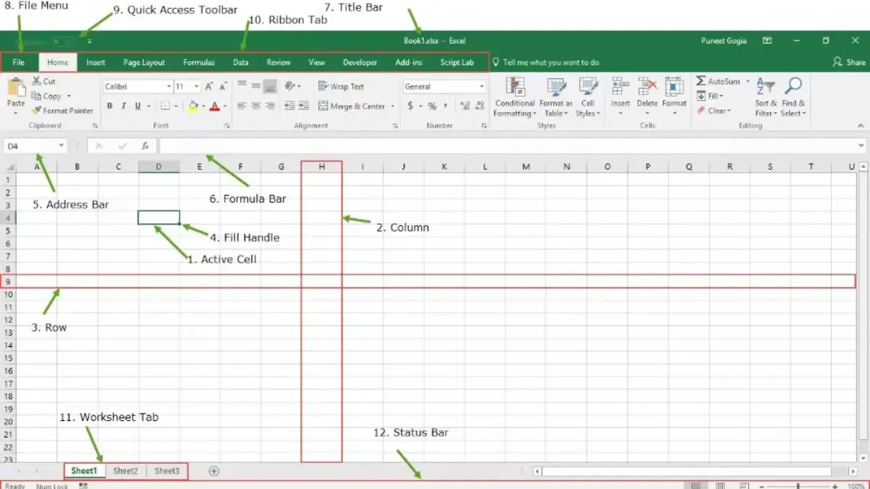Click the AutoSum button

(x=718, y=81)
